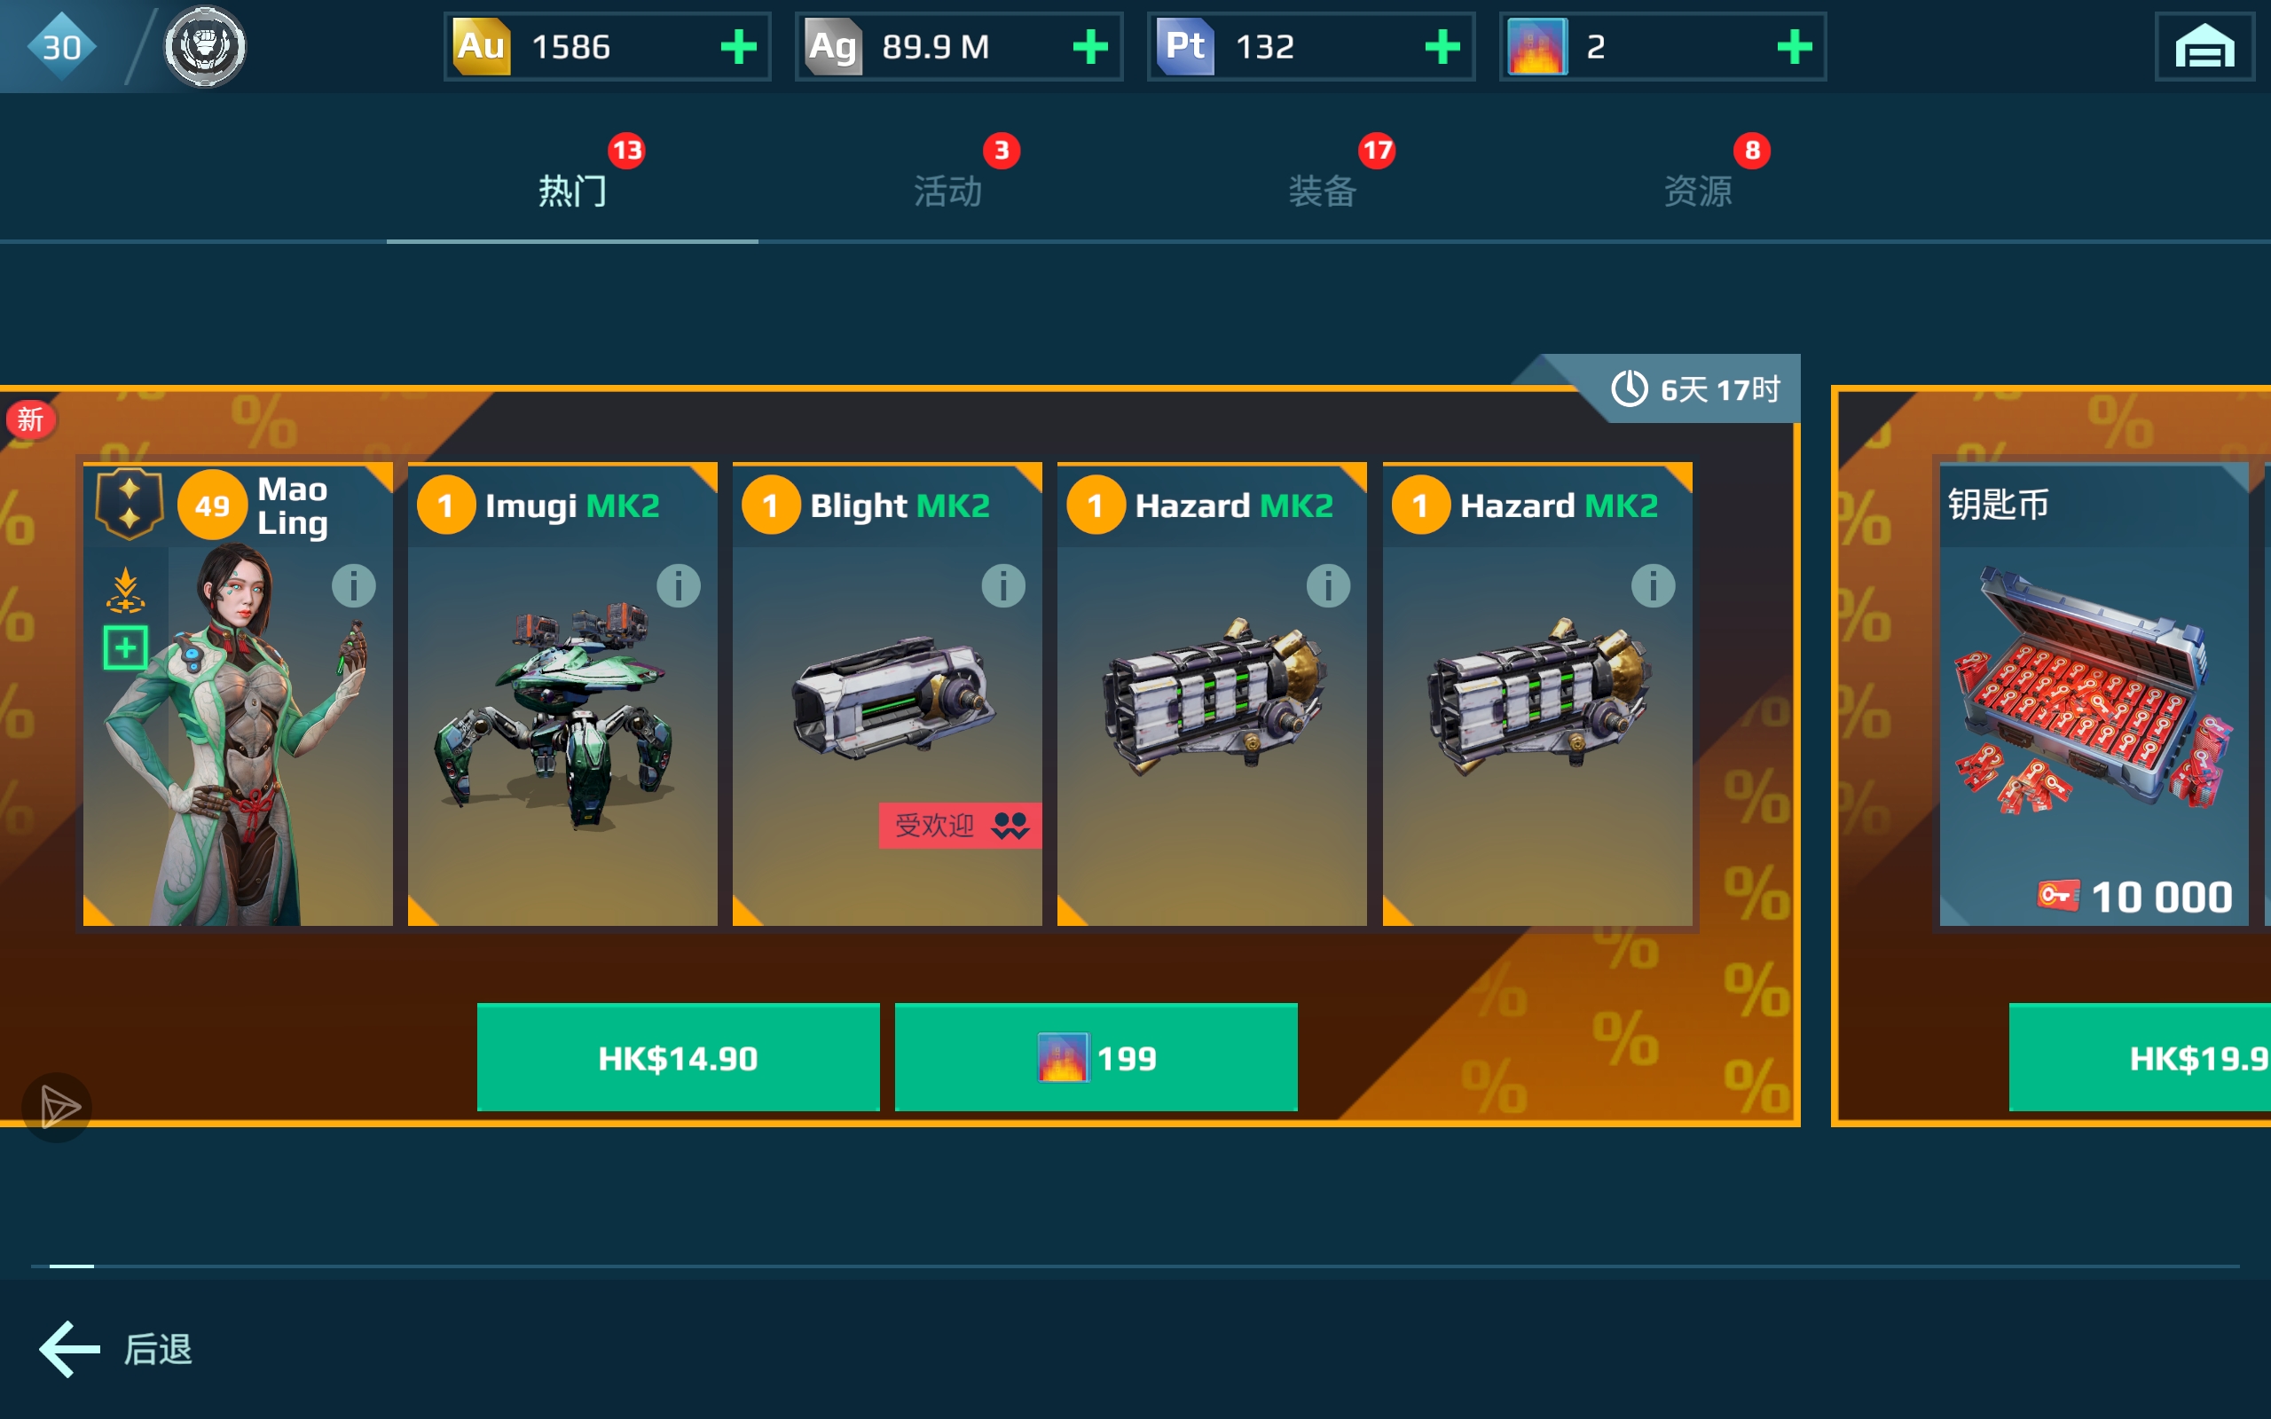Click the horizontal offers scrollbar indicator
Viewport: 2271px width, 1419px height.
click(71, 1266)
